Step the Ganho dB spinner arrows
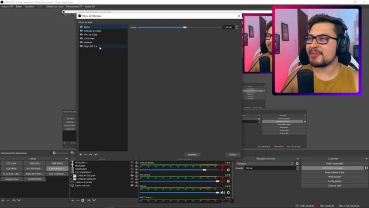 [x=236, y=27]
